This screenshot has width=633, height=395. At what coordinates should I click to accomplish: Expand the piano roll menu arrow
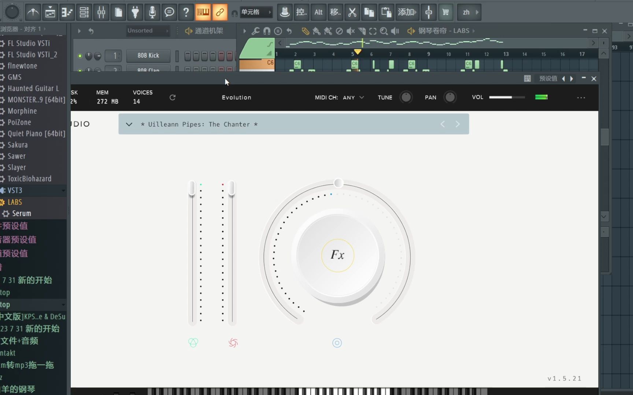pos(245,31)
